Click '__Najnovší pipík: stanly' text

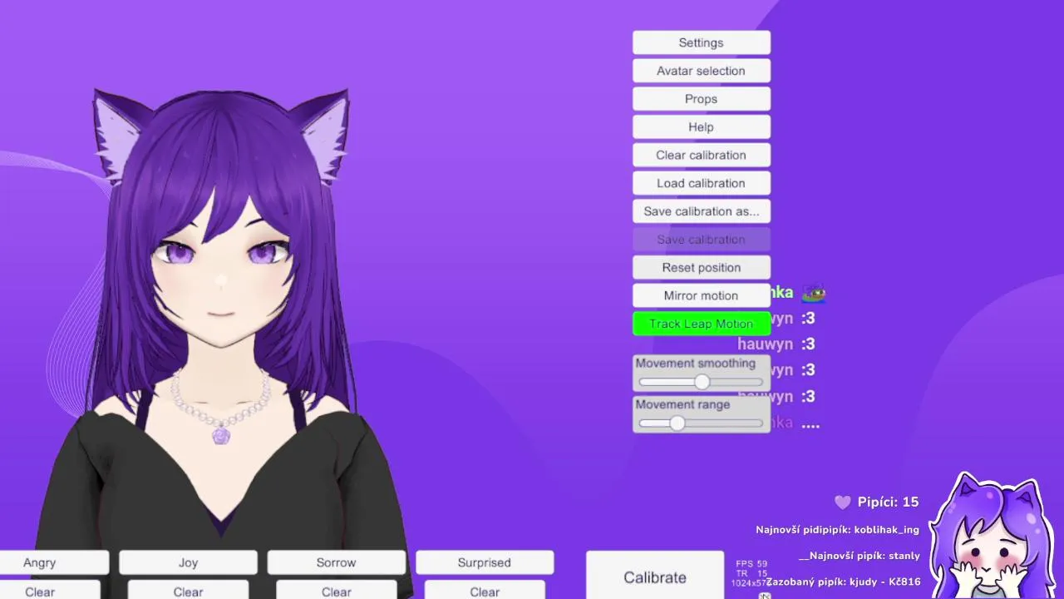pos(860,556)
